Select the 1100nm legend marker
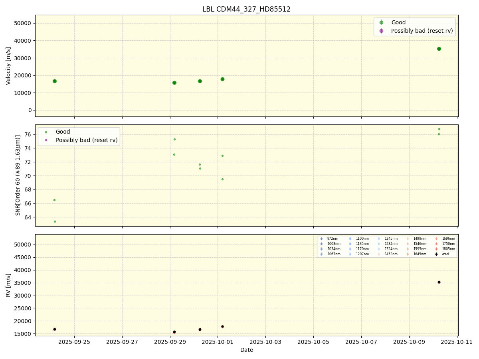479x359 pixels. click(350, 239)
